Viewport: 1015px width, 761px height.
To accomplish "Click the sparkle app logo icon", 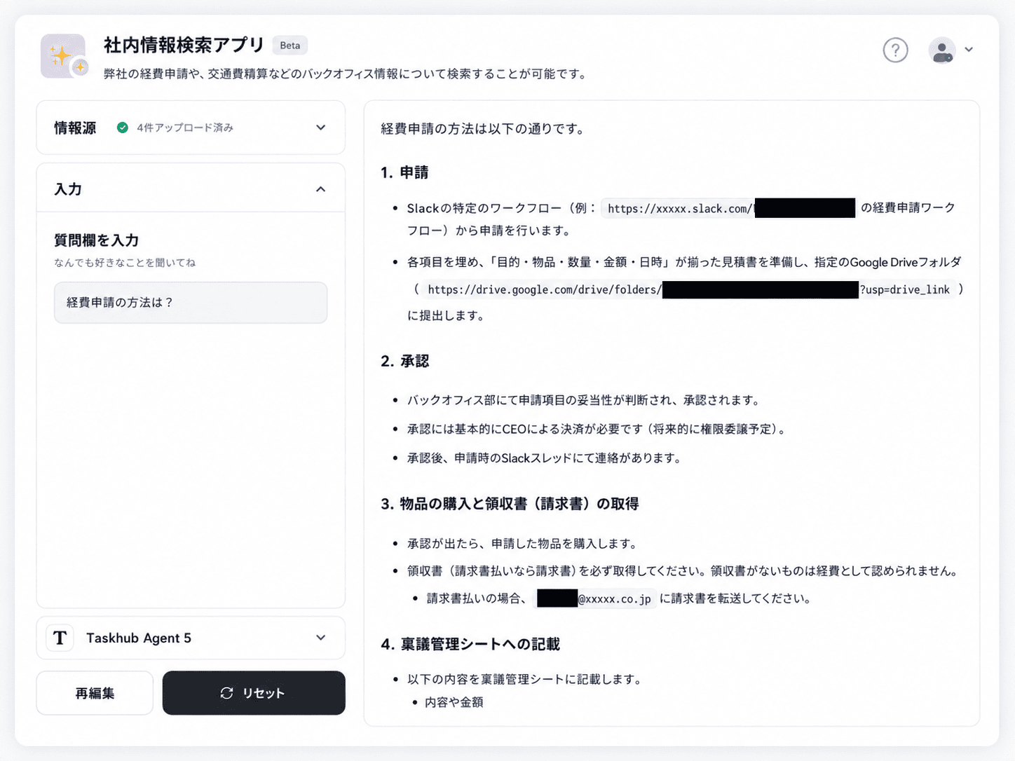I will point(64,56).
